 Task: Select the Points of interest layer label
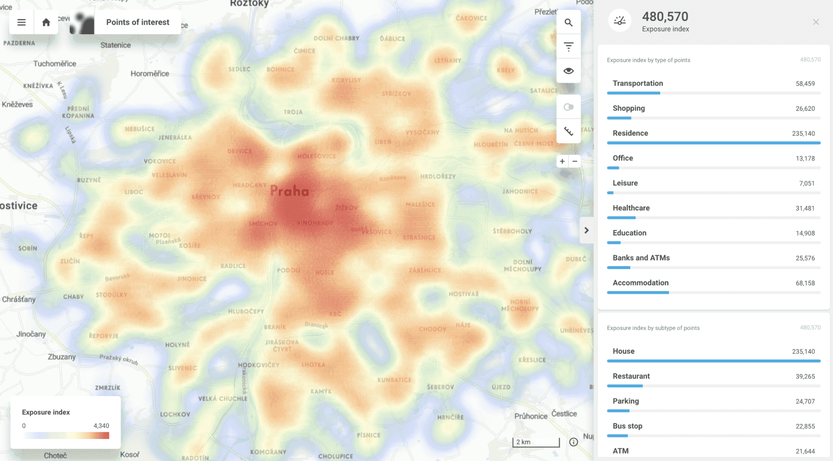[x=138, y=22]
